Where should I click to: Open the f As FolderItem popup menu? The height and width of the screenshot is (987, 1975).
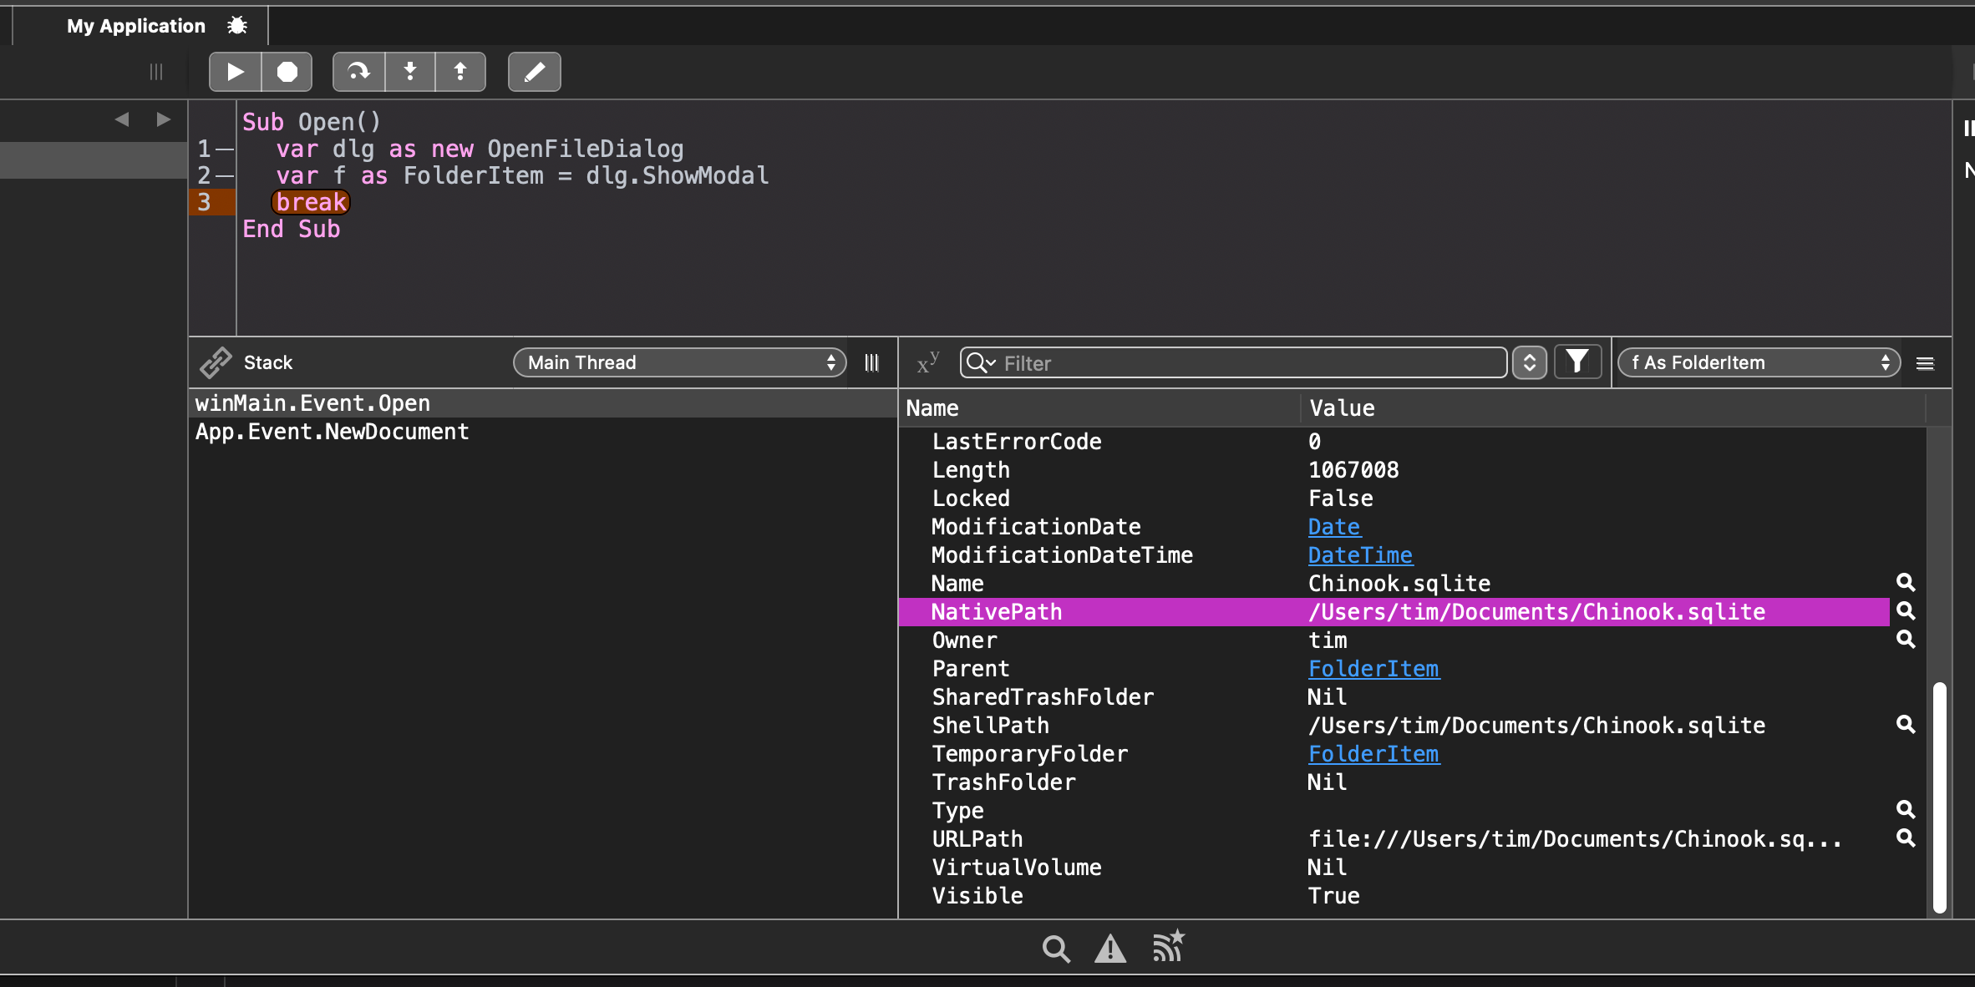coord(1759,362)
